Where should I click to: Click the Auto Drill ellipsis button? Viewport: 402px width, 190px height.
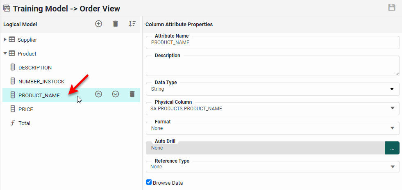[x=392, y=148]
